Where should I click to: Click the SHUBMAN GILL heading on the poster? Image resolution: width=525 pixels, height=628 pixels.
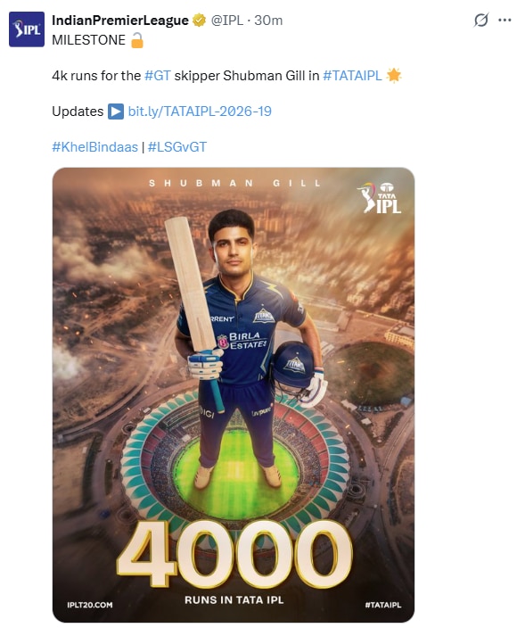pos(235,184)
